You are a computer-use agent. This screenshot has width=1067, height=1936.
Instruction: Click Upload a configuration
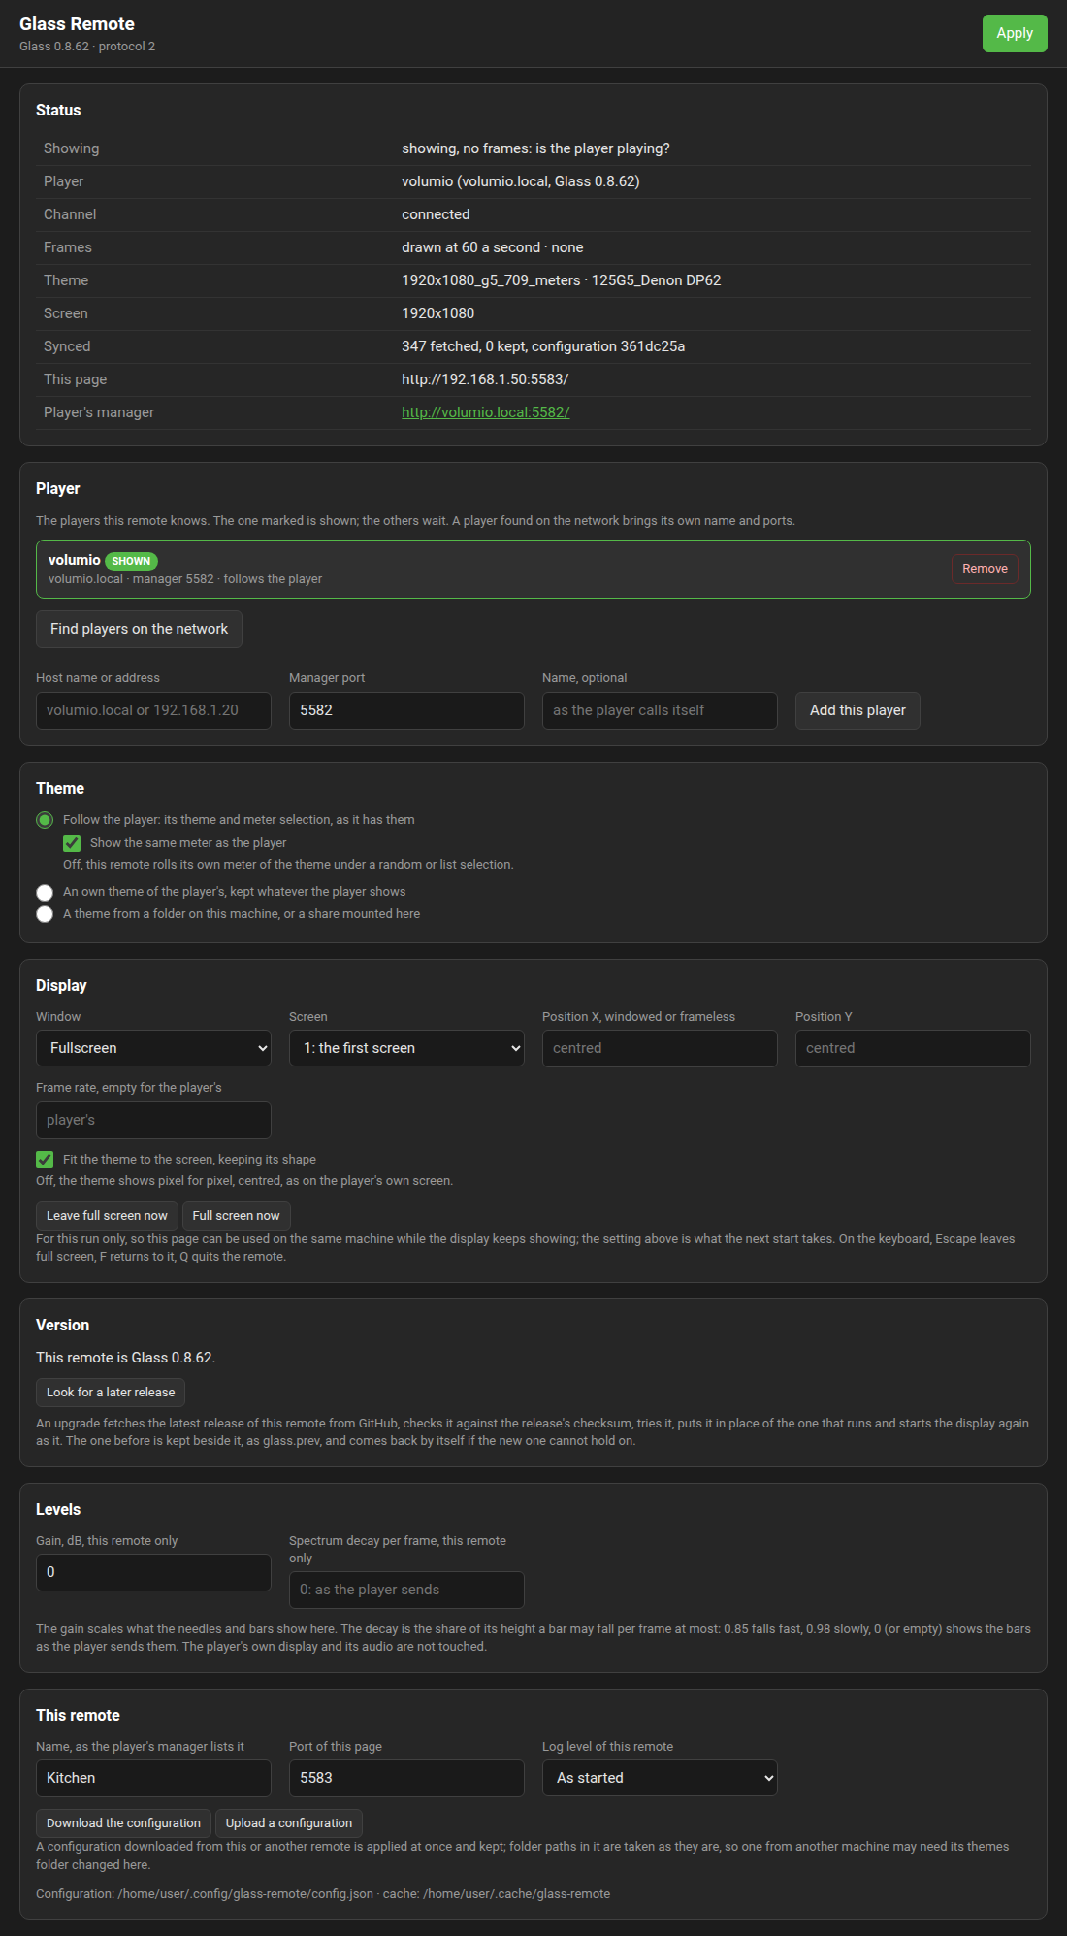tap(289, 1823)
